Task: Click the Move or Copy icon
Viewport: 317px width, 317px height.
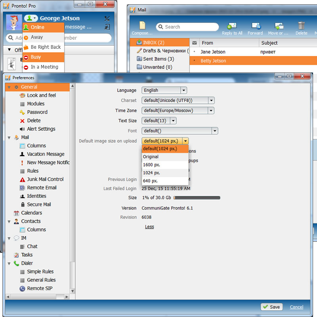Action: pos(279,26)
